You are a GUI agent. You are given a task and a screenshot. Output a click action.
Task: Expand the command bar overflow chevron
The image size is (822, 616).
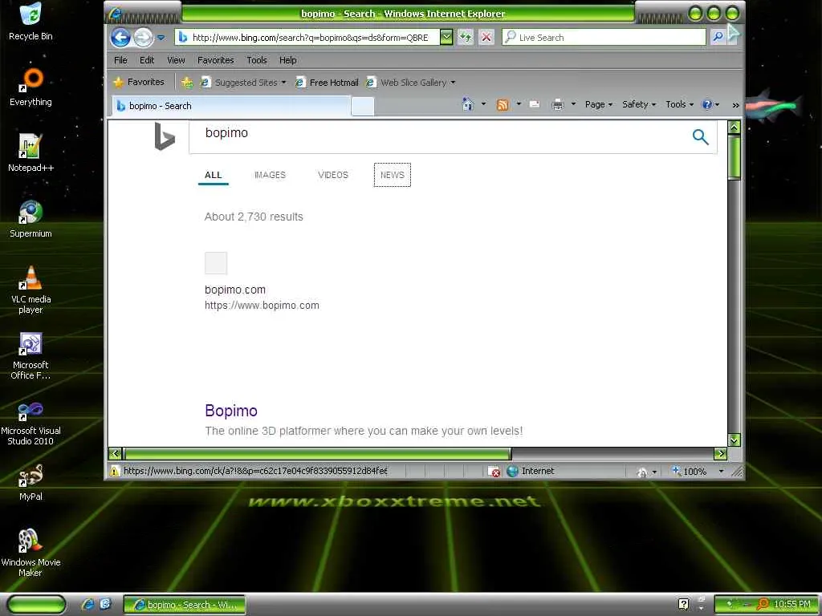click(735, 105)
